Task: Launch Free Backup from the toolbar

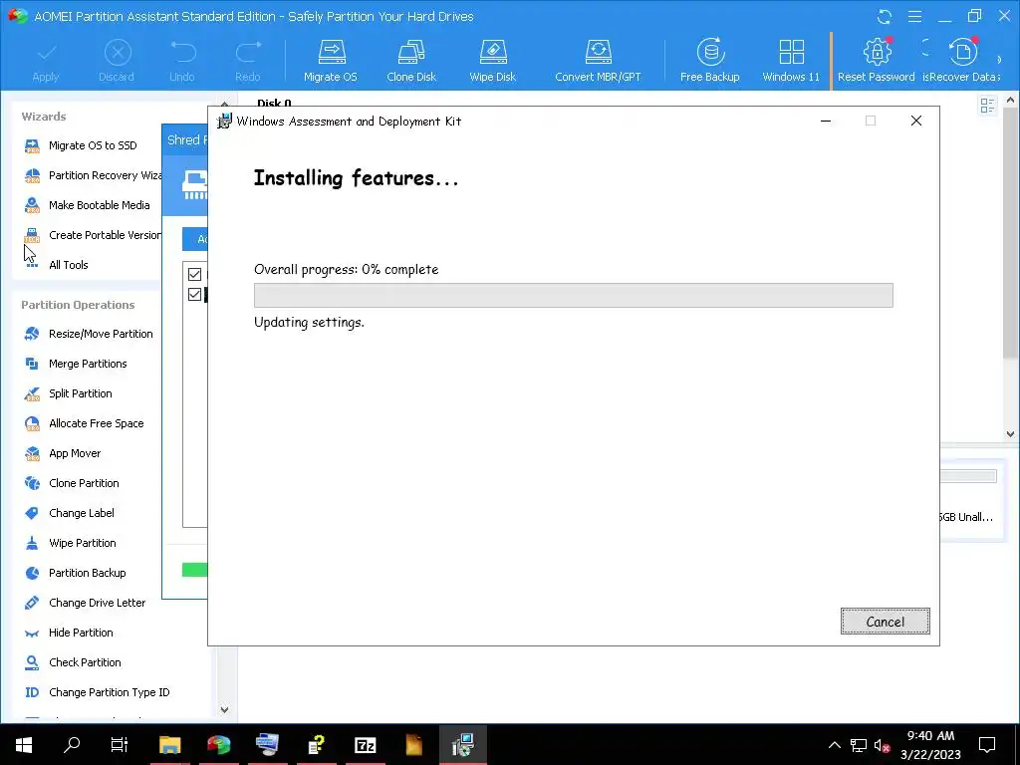Action: [x=709, y=61]
